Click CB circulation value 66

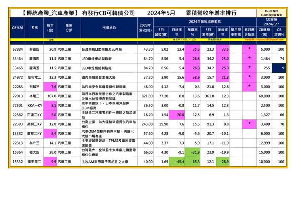(282, 115)
